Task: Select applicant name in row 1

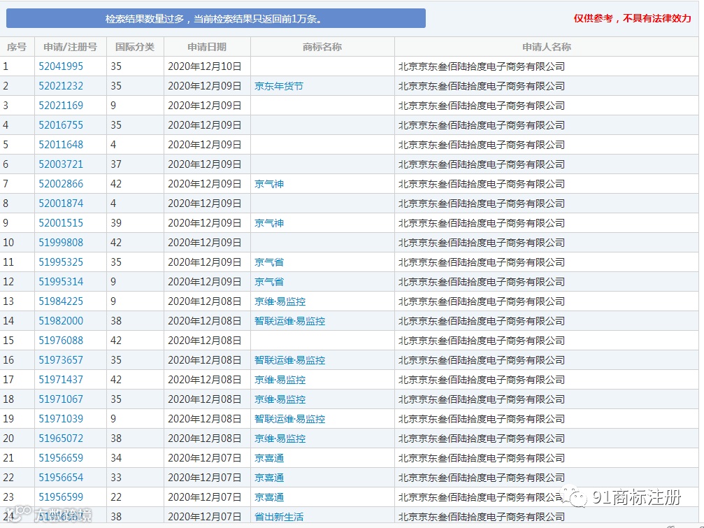Action: 481,66
